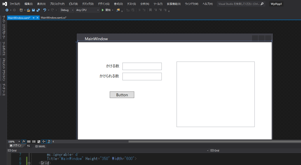
Task: Undo the last action with the toolbar icon
Action: click(x=45, y=10)
